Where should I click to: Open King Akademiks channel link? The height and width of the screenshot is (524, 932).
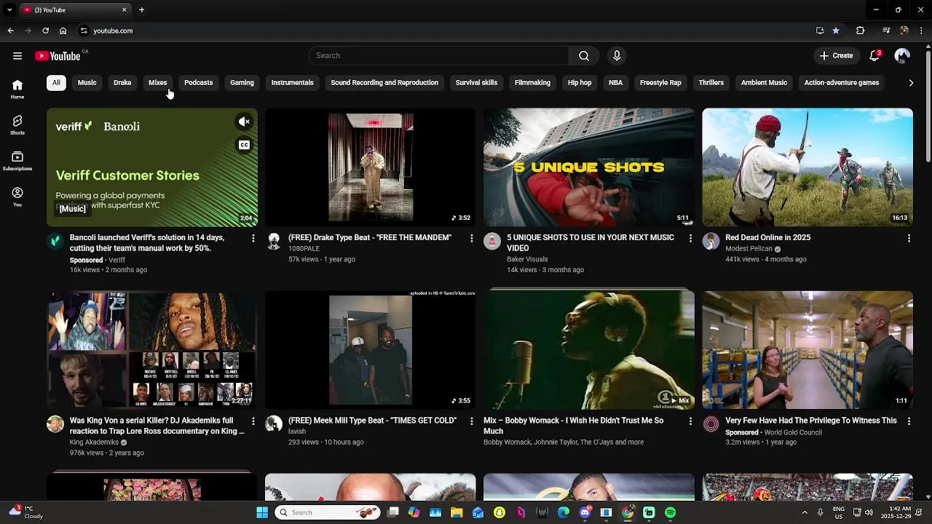point(94,442)
